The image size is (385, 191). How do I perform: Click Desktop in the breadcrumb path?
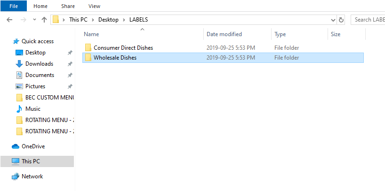coord(108,20)
